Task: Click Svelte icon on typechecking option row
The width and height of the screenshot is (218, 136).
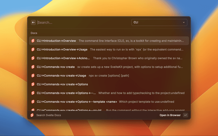Action: pos(33,93)
